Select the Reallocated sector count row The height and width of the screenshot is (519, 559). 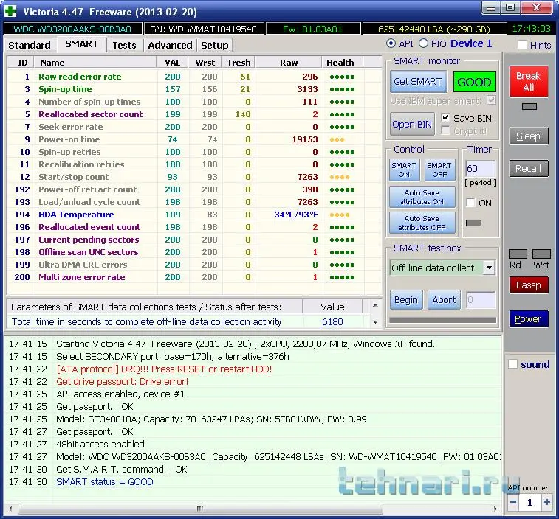point(194,114)
